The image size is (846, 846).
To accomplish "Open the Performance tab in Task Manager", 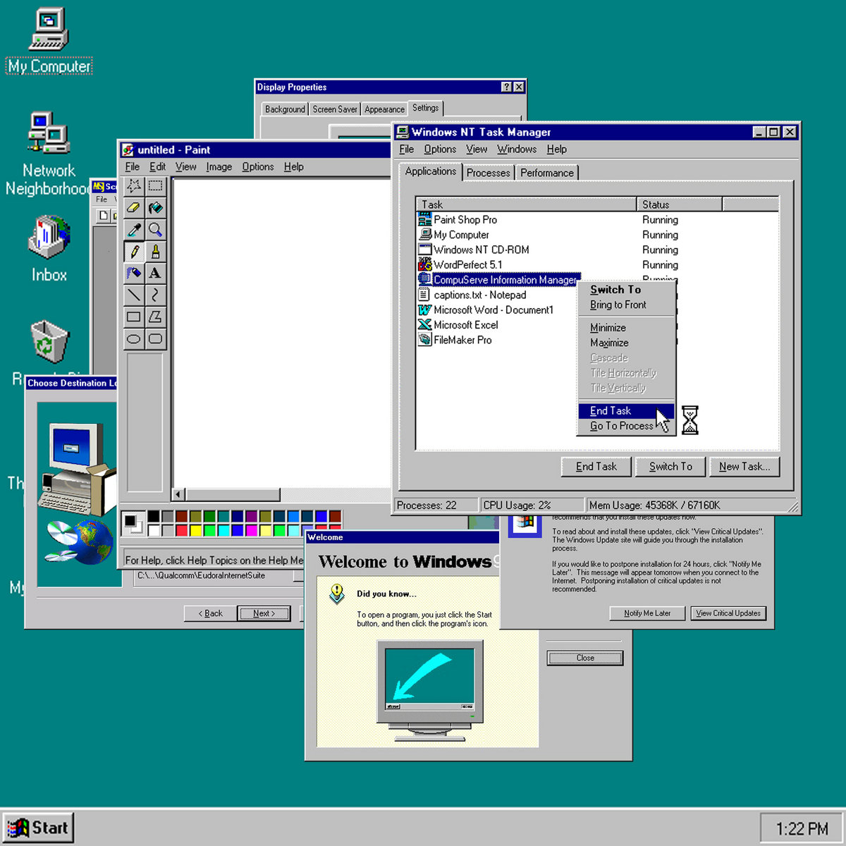I will point(546,173).
